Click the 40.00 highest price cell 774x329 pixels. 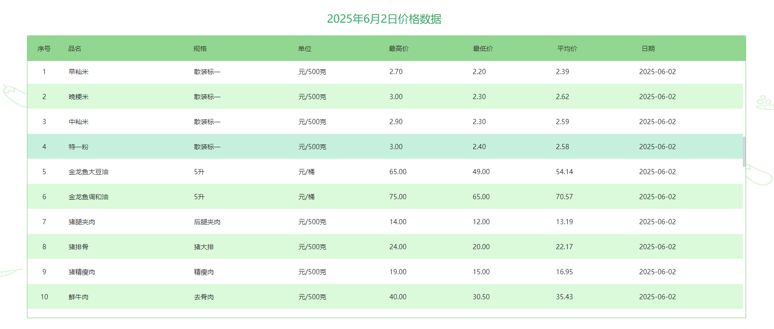(398, 297)
